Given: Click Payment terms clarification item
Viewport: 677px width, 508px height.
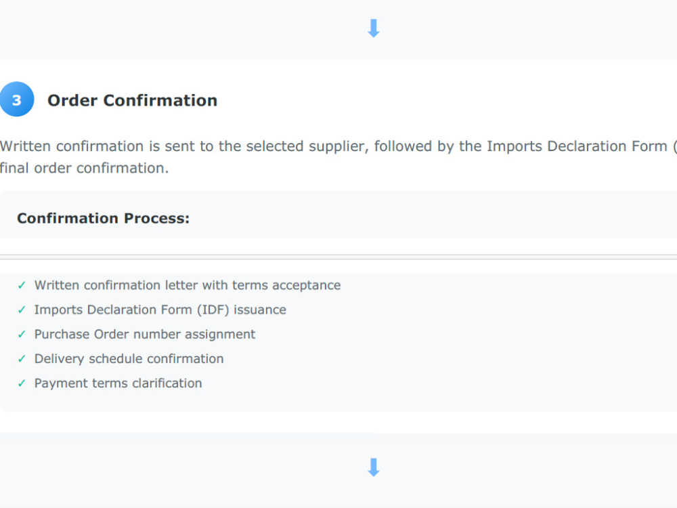Looking at the screenshot, I should tap(118, 383).
